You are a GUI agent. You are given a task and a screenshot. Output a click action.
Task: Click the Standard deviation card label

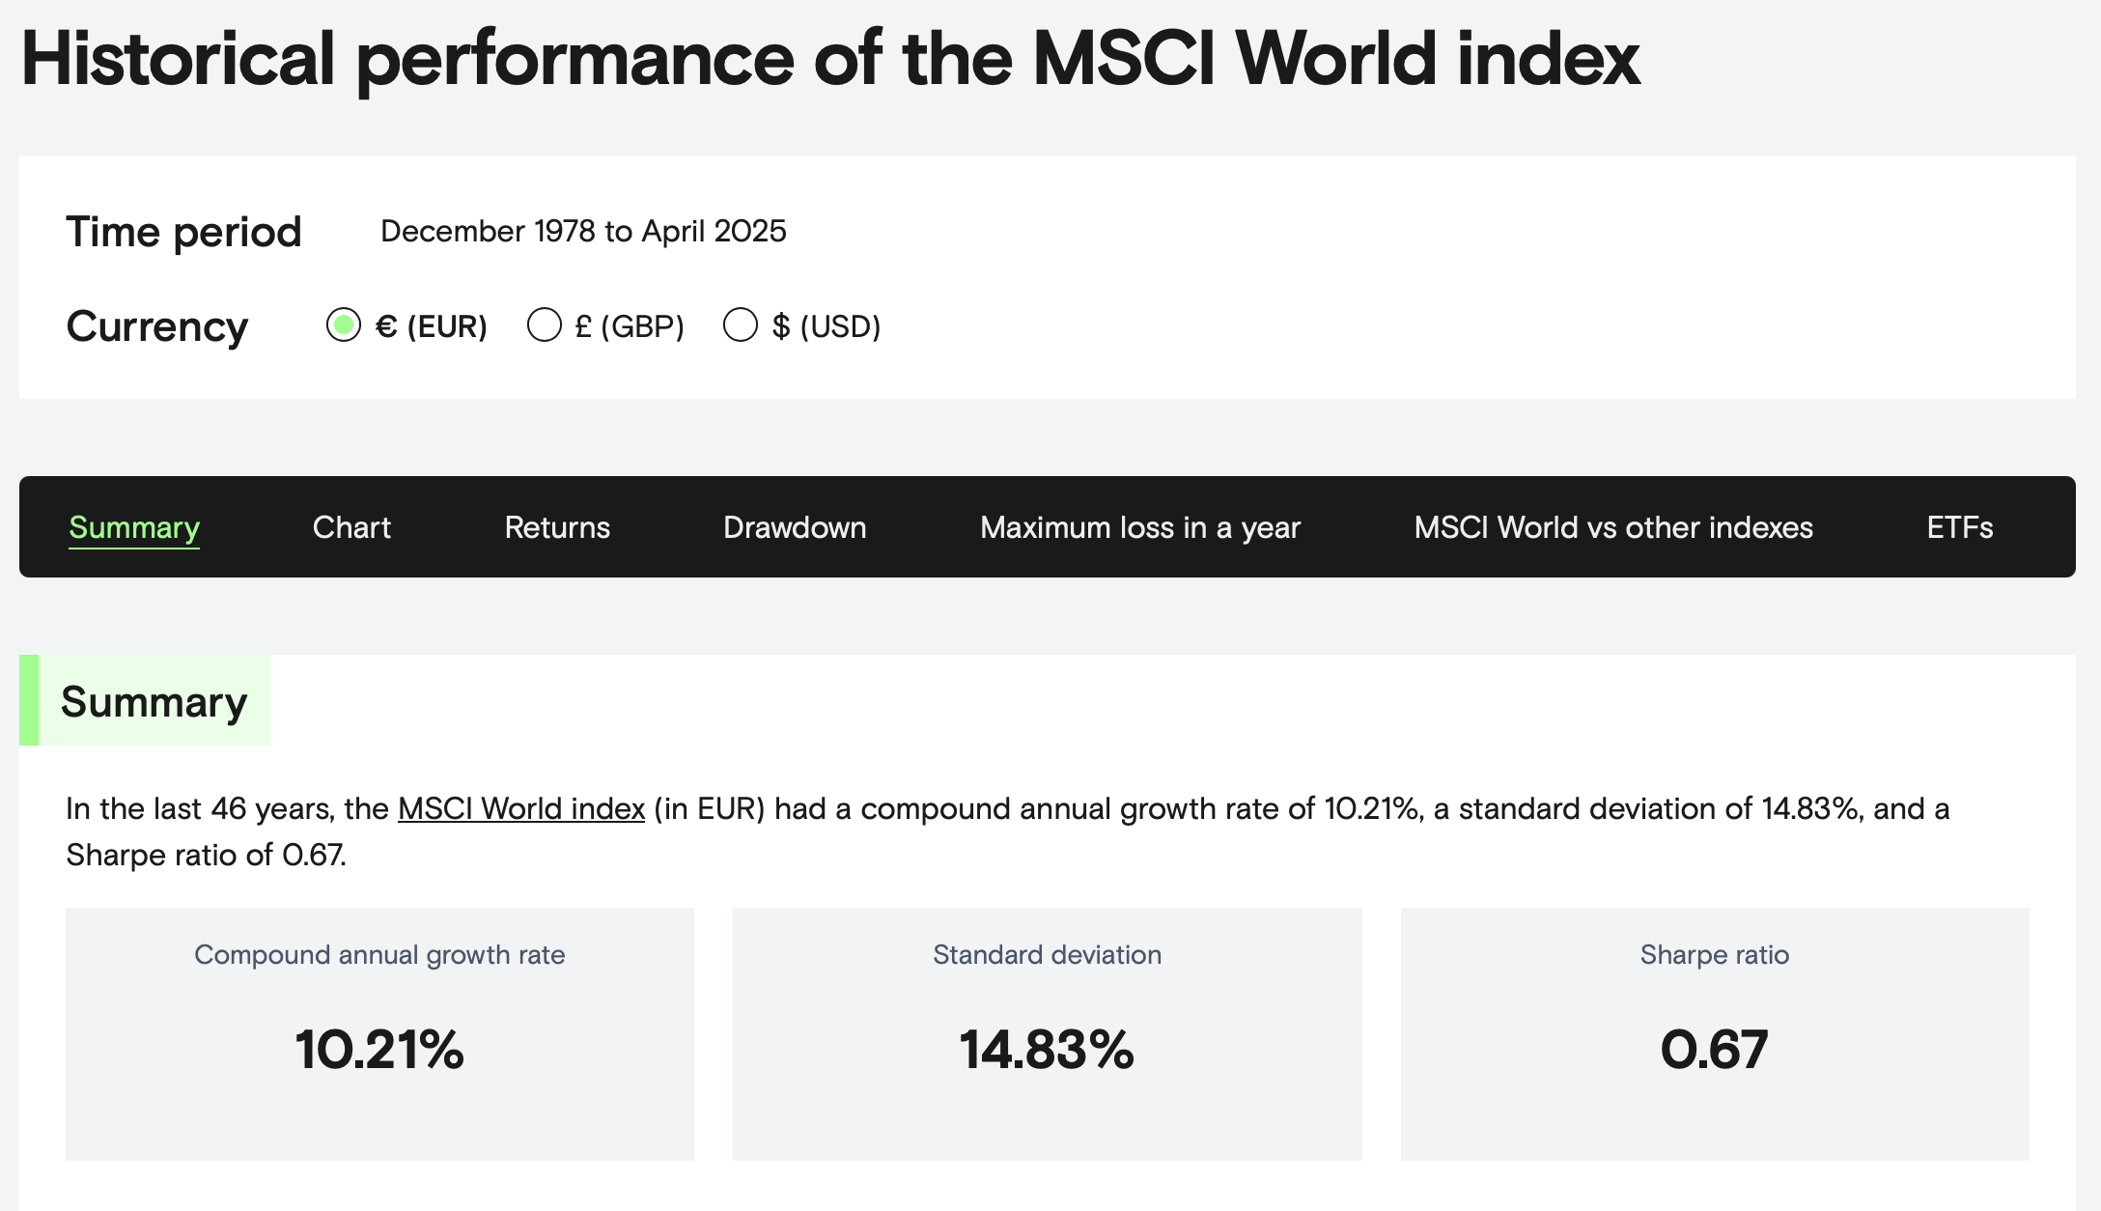tap(1047, 955)
